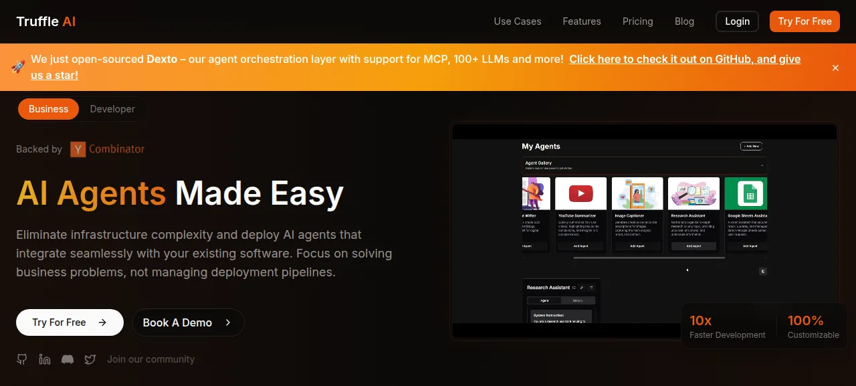Open the Twitter social icon
The height and width of the screenshot is (386, 856).
click(90, 359)
